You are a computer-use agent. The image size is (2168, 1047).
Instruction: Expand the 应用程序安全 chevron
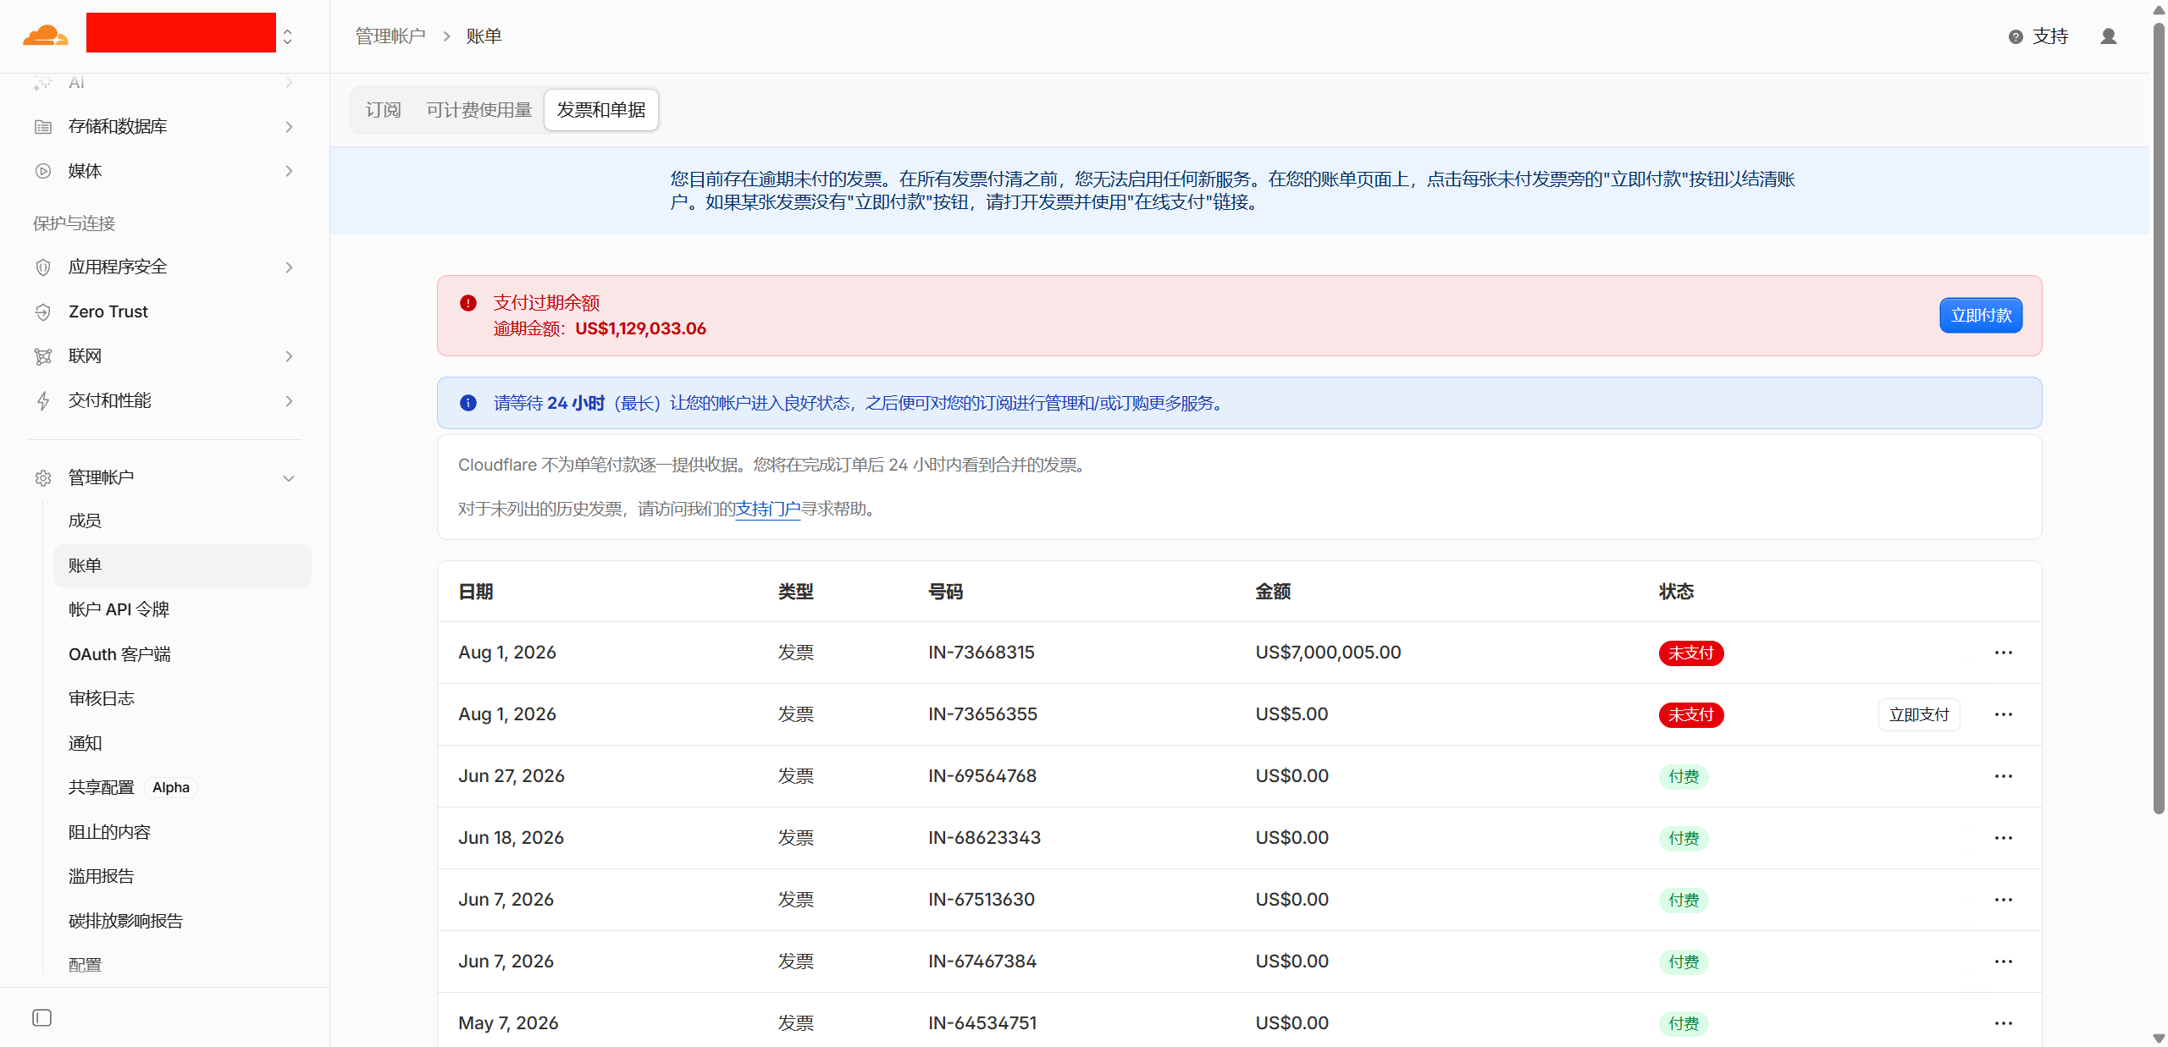tap(289, 267)
